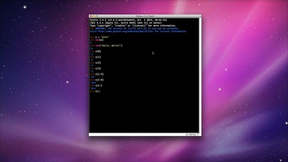
Task: Click the python.org tcltk download URL
Action: point(126,31)
